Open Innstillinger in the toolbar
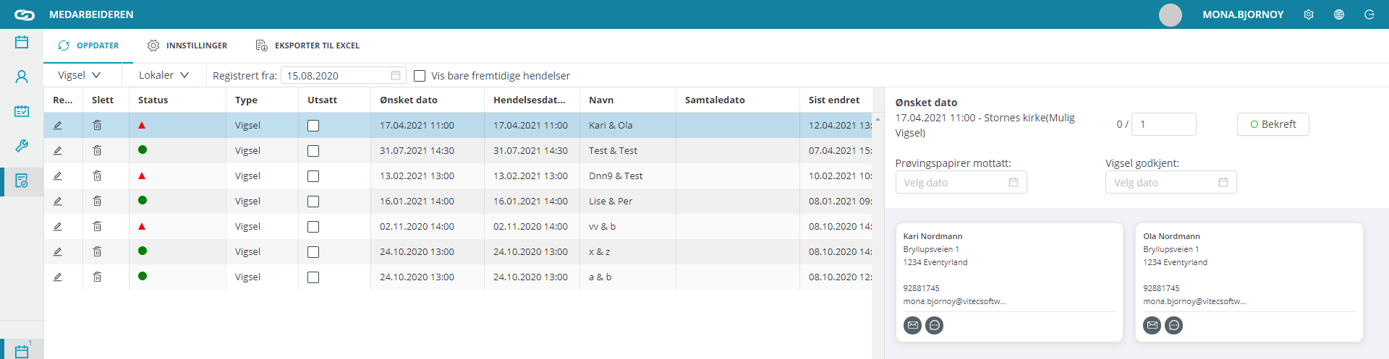 click(x=187, y=46)
